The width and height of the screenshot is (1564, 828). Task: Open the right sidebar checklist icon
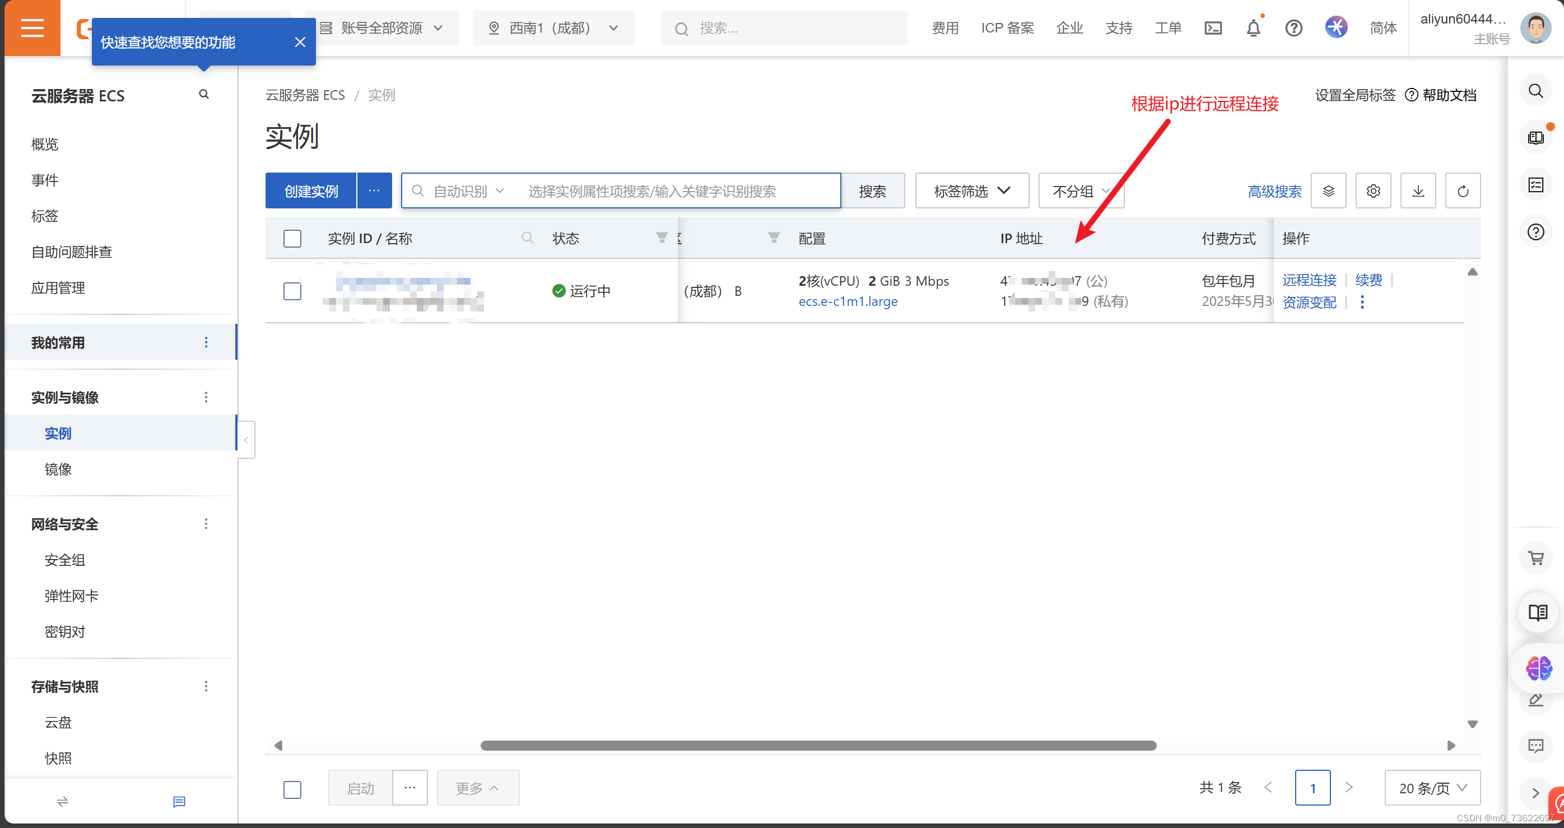[1535, 184]
